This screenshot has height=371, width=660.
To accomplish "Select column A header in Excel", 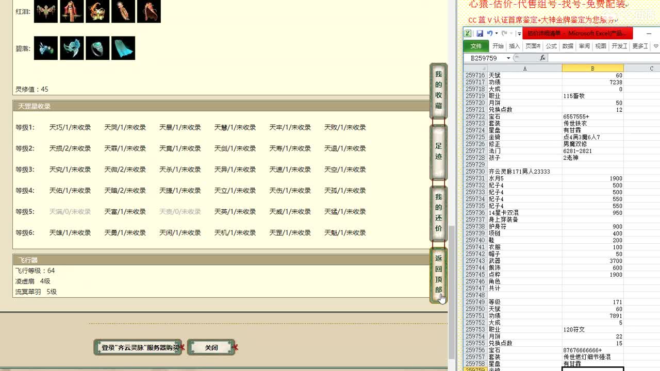I will click(x=524, y=68).
